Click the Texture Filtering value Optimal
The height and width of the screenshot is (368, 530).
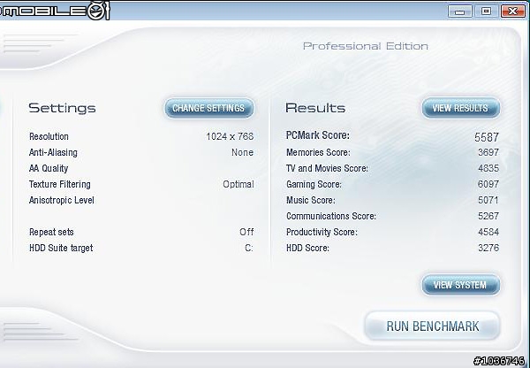(238, 184)
